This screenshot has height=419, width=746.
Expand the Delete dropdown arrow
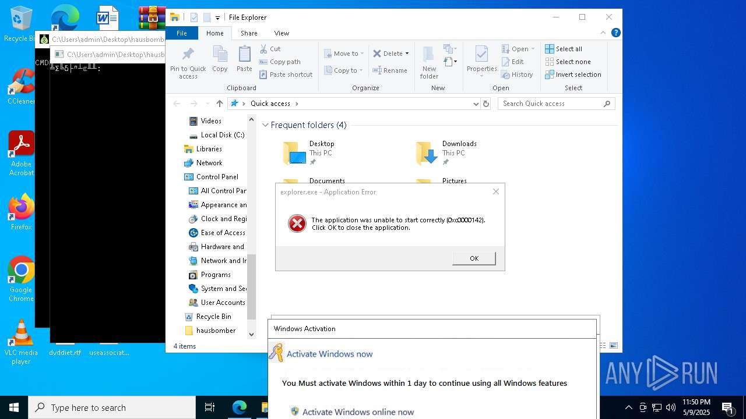(407, 54)
